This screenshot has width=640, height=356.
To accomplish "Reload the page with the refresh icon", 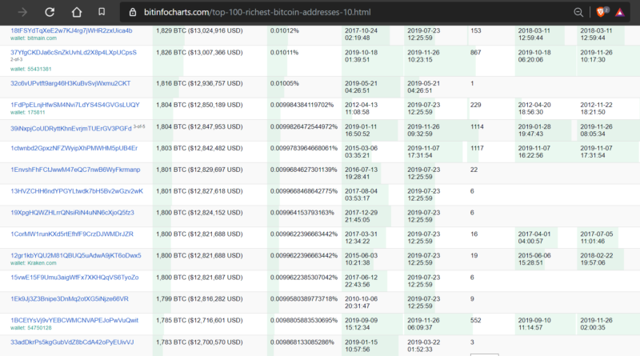I will [50, 13].
